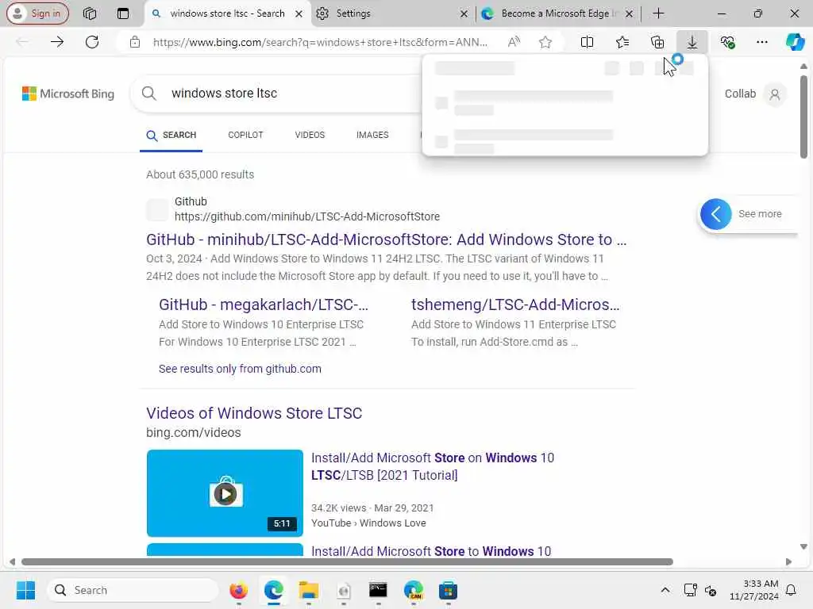Click the Sign in profile button
Image resolution: width=813 pixels, height=609 pixels.
click(37, 13)
